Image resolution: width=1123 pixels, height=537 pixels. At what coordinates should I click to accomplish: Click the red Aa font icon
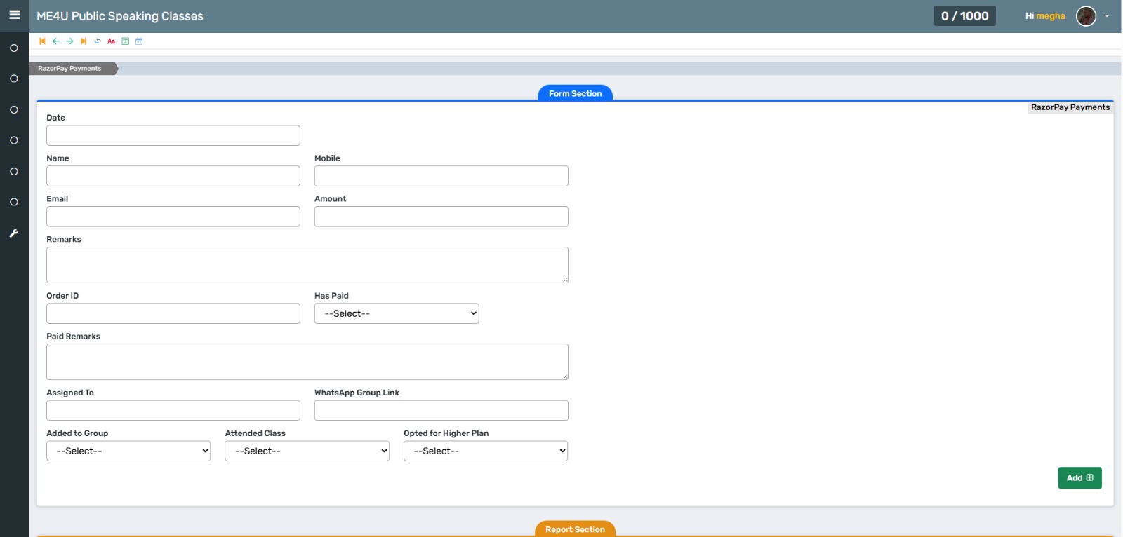pyautogui.click(x=111, y=41)
